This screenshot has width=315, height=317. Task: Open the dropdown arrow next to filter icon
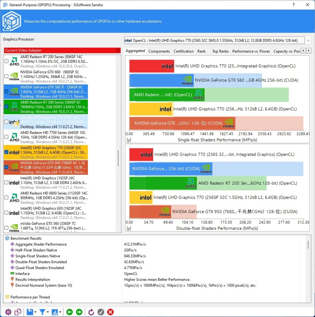pyautogui.click(x=48, y=312)
